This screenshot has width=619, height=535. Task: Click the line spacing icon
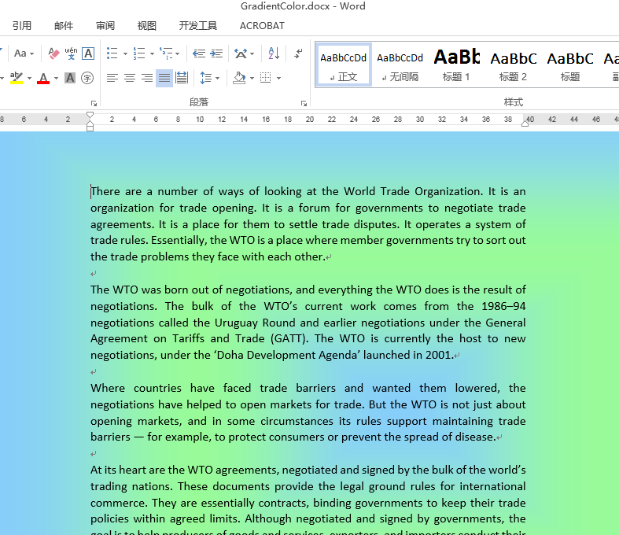(206, 78)
